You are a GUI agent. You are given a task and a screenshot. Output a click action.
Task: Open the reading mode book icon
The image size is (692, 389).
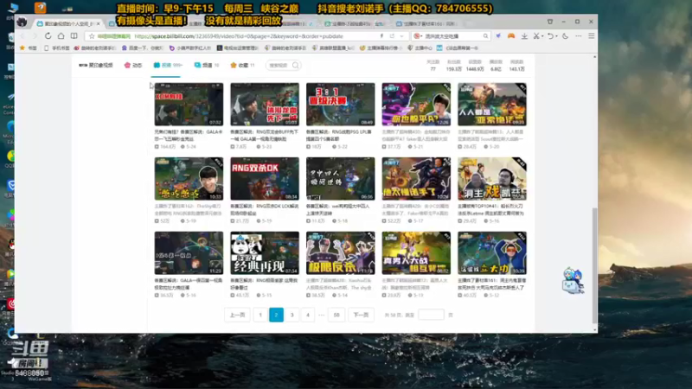point(74,36)
